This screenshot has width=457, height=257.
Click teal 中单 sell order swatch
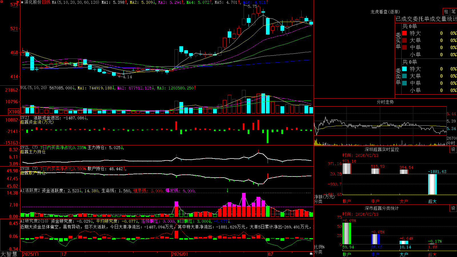coord(404,83)
